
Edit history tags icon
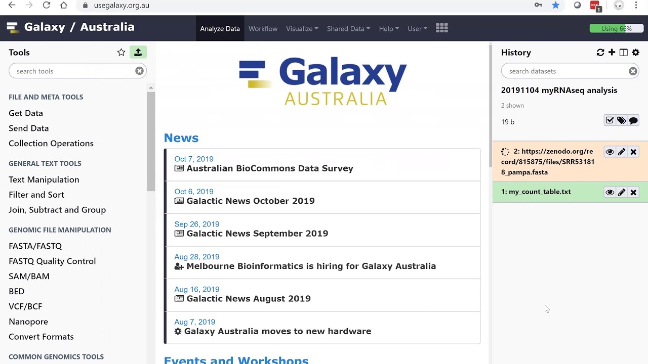point(621,120)
